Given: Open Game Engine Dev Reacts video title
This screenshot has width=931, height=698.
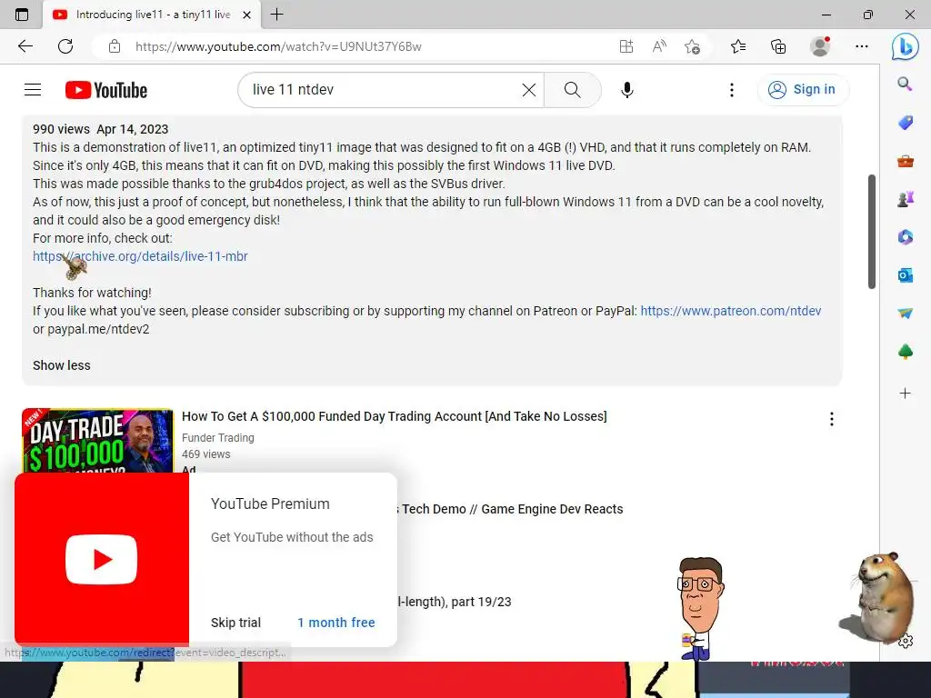Looking at the screenshot, I should 512,509.
